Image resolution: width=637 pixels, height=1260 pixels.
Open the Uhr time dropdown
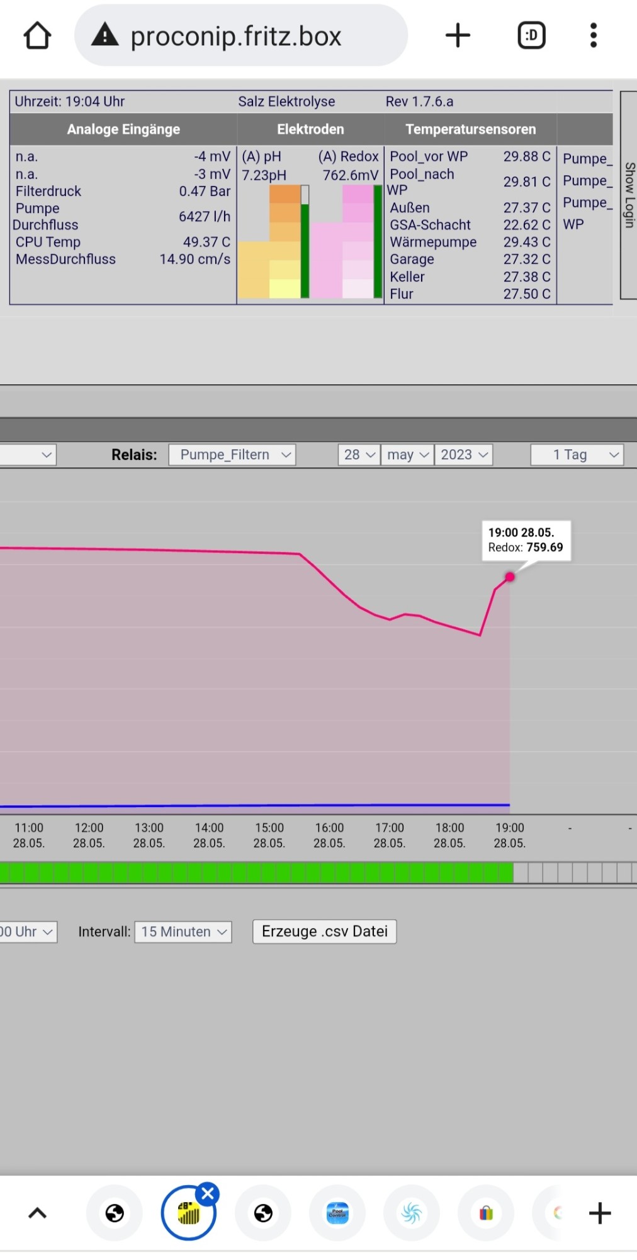[28, 932]
